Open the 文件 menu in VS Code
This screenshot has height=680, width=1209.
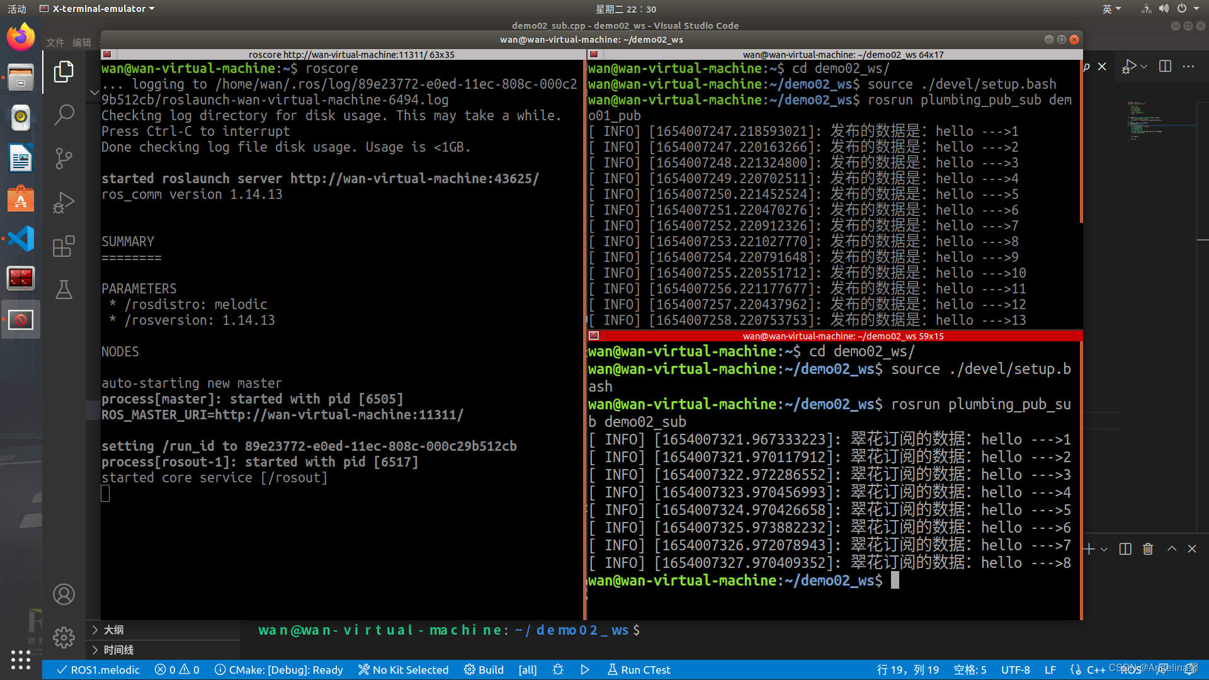(x=55, y=42)
